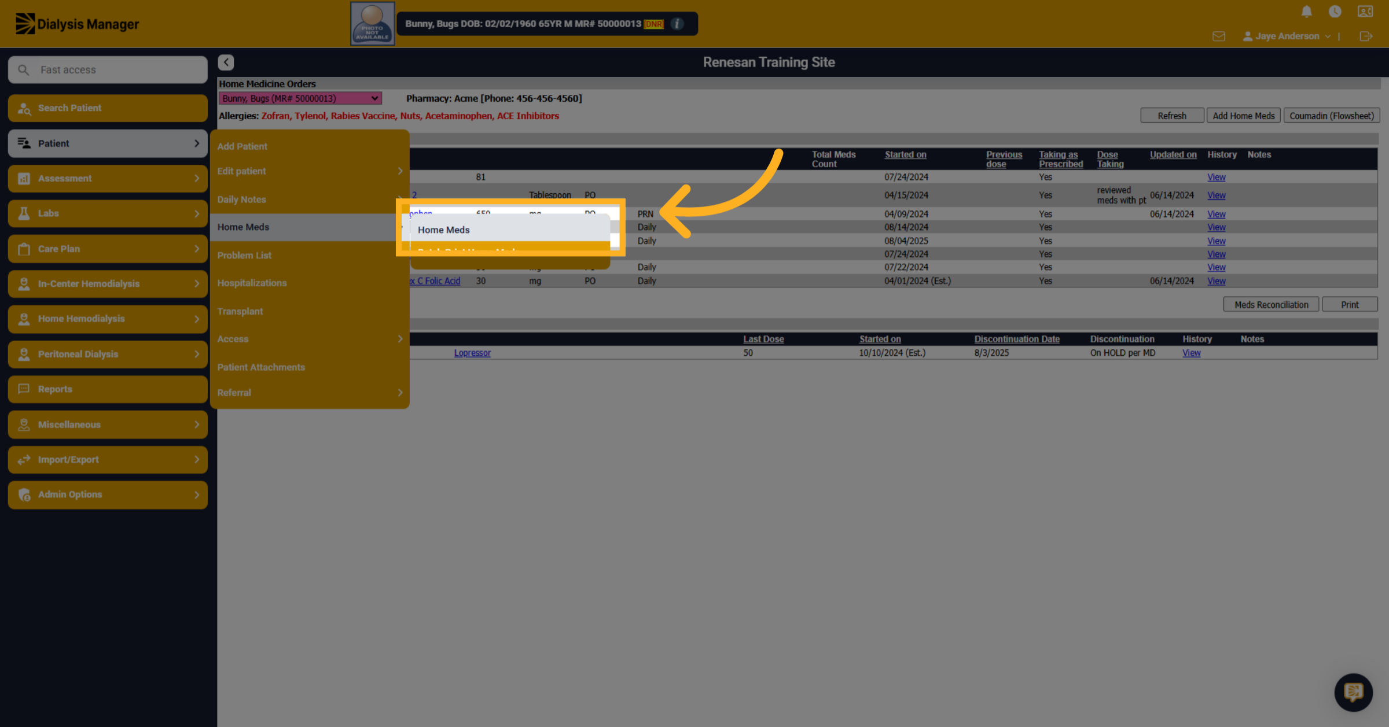Open the chat support icon
Image resolution: width=1389 pixels, height=727 pixels.
1353,692
